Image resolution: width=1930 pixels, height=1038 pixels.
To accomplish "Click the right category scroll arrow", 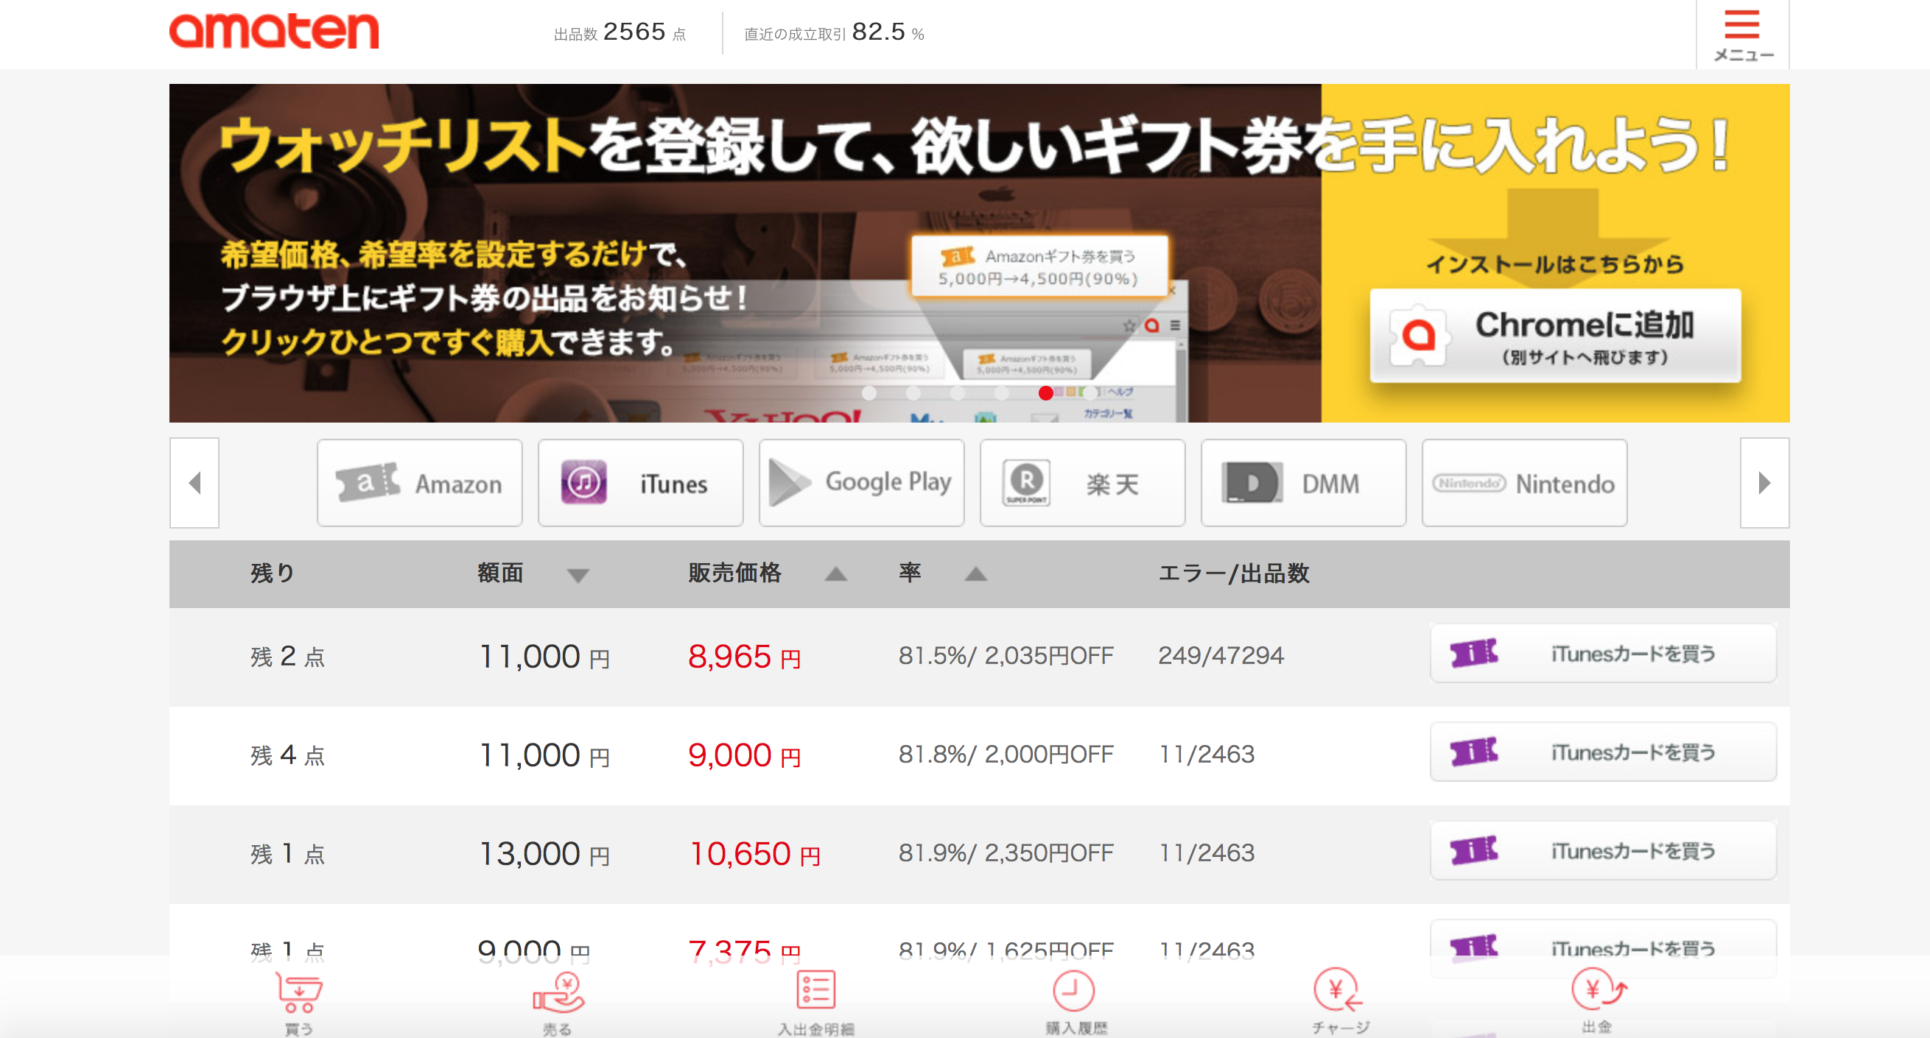I will (x=1764, y=483).
